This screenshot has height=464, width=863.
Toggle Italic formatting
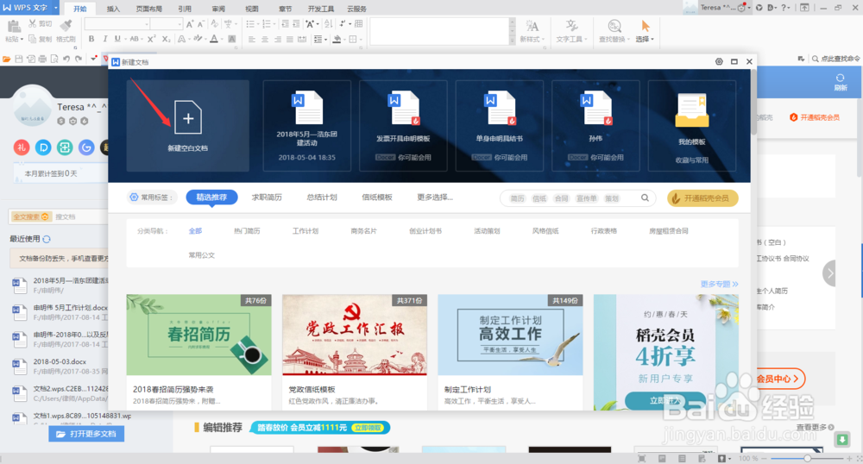pyautogui.click(x=104, y=39)
